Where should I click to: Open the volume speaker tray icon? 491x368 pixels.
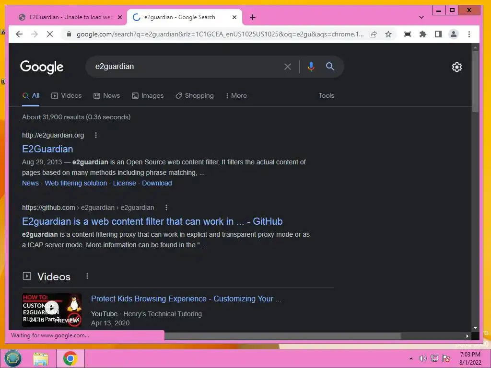[x=422, y=358]
